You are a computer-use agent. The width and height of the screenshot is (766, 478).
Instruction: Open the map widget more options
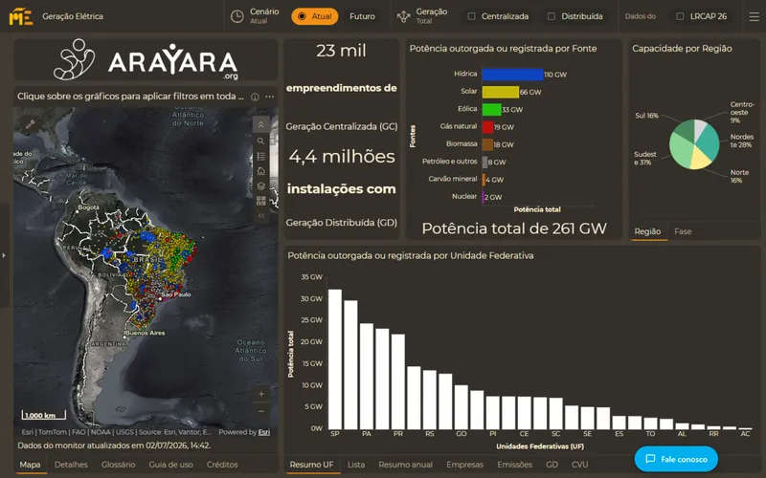click(x=270, y=97)
